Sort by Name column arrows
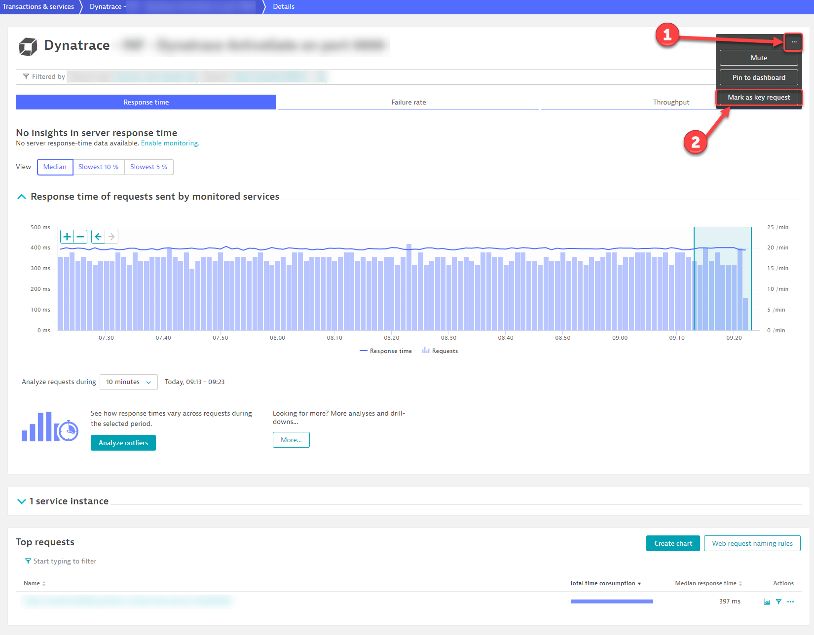 pos(44,583)
